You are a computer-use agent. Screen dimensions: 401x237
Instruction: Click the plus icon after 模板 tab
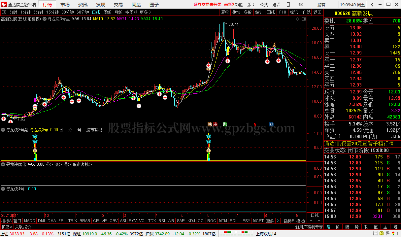(311, 220)
